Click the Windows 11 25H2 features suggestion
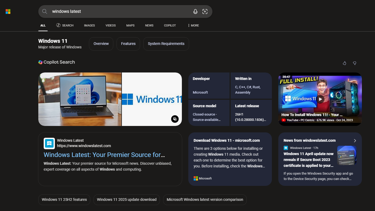Viewport: 375px width, 211px height. [x=64, y=200]
